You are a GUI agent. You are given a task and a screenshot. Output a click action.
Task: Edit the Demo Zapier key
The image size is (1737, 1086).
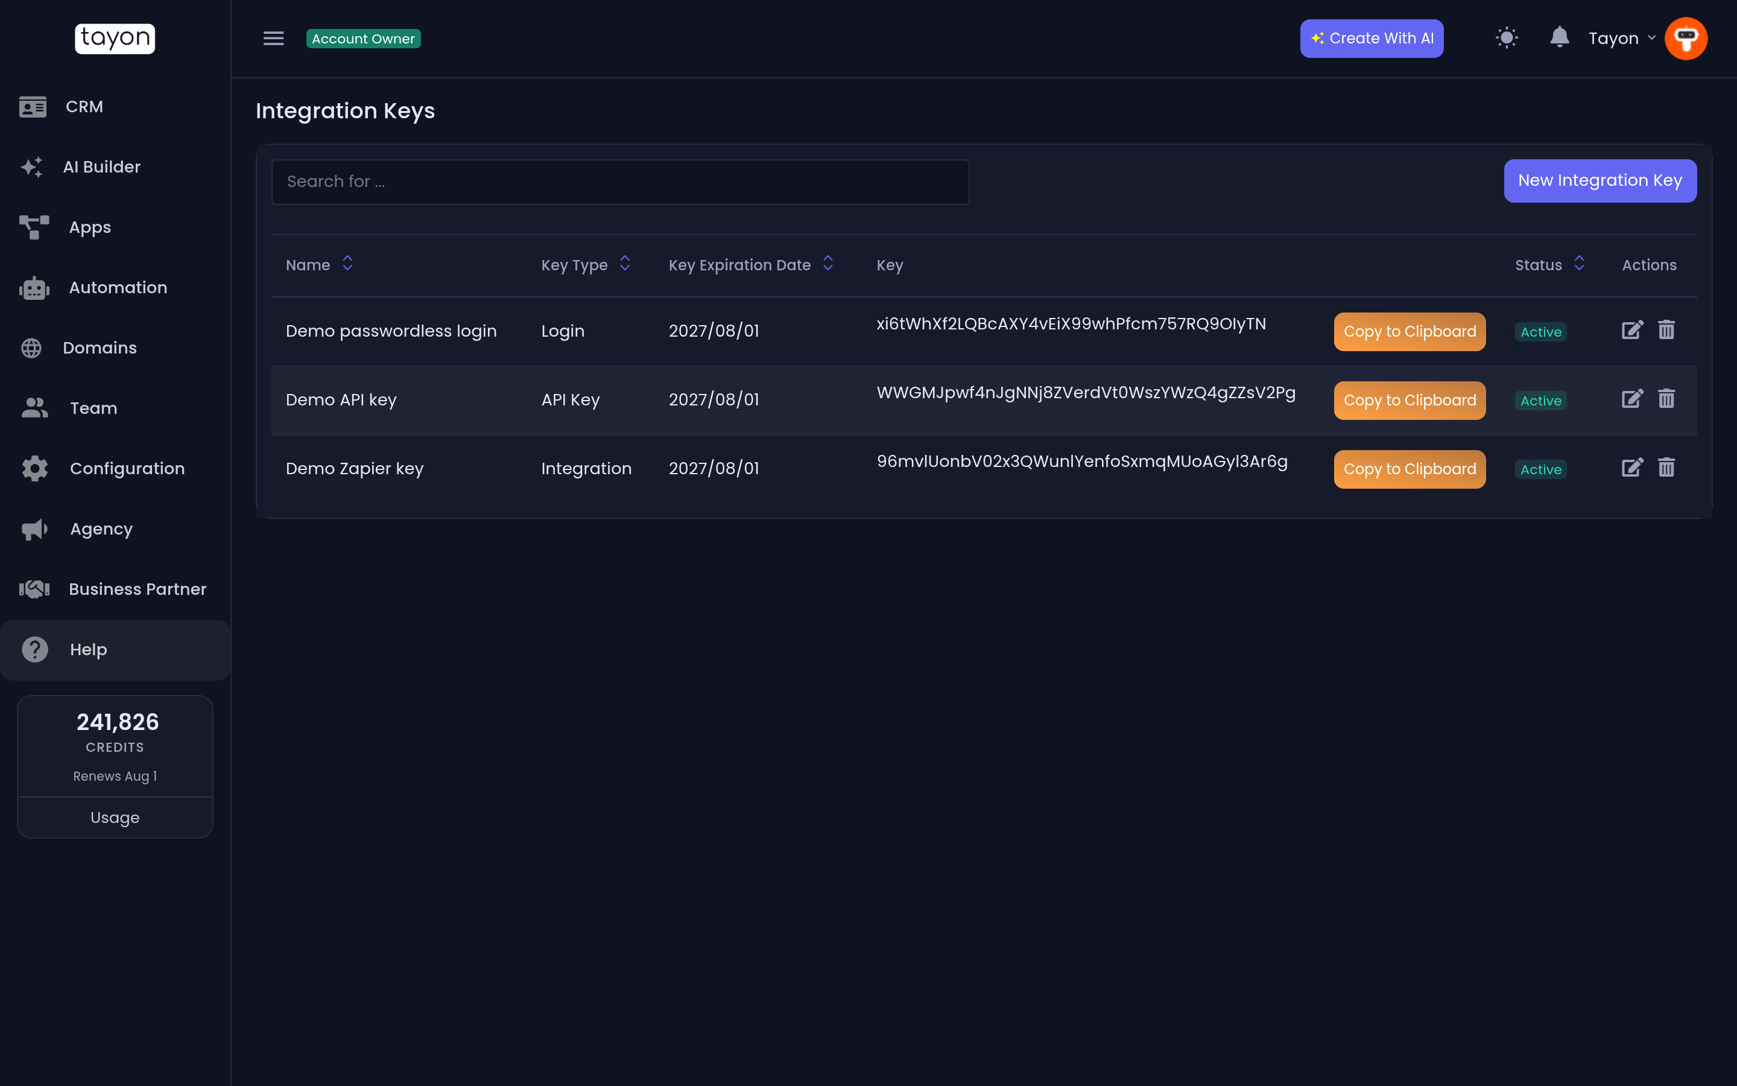click(1632, 468)
